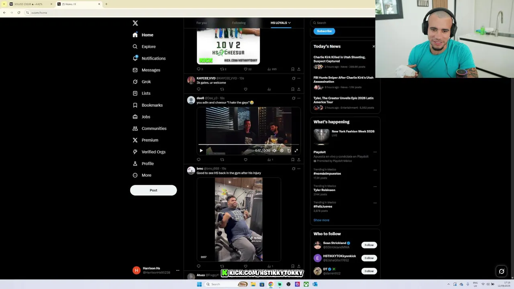Open Lists in the sidebar
514x289 pixels.
coord(141,93)
